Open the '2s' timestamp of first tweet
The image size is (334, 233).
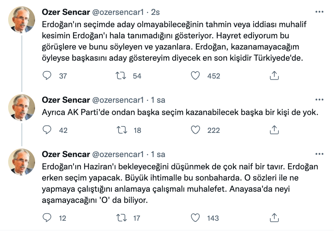(x=155, y=12)
